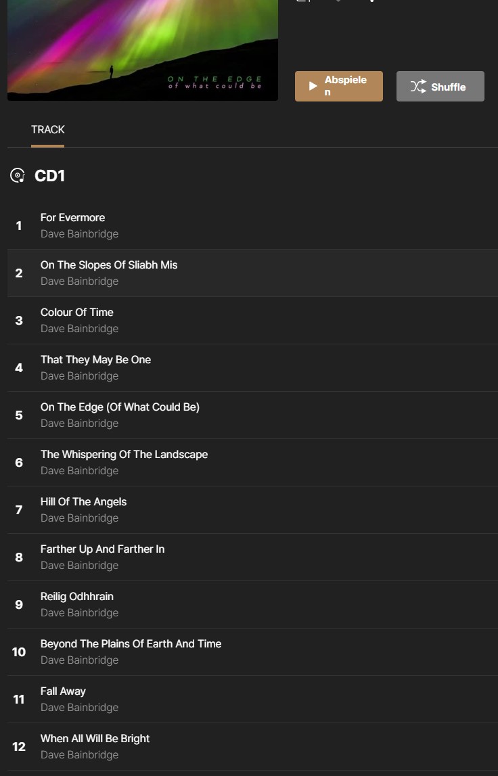Screen dimensions: 498x776
Task: Play Colour Of Time track
Action: coord(252,320)
